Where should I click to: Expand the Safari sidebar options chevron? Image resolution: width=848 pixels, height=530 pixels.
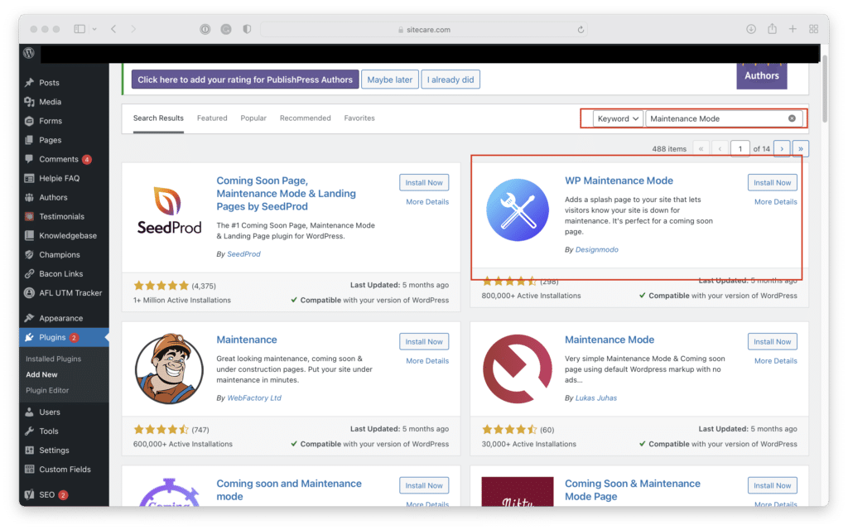point(94,29)
